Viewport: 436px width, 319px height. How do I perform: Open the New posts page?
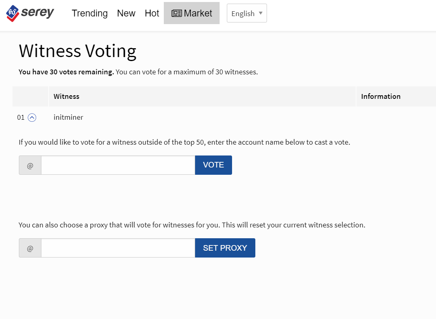click(126, 13)
